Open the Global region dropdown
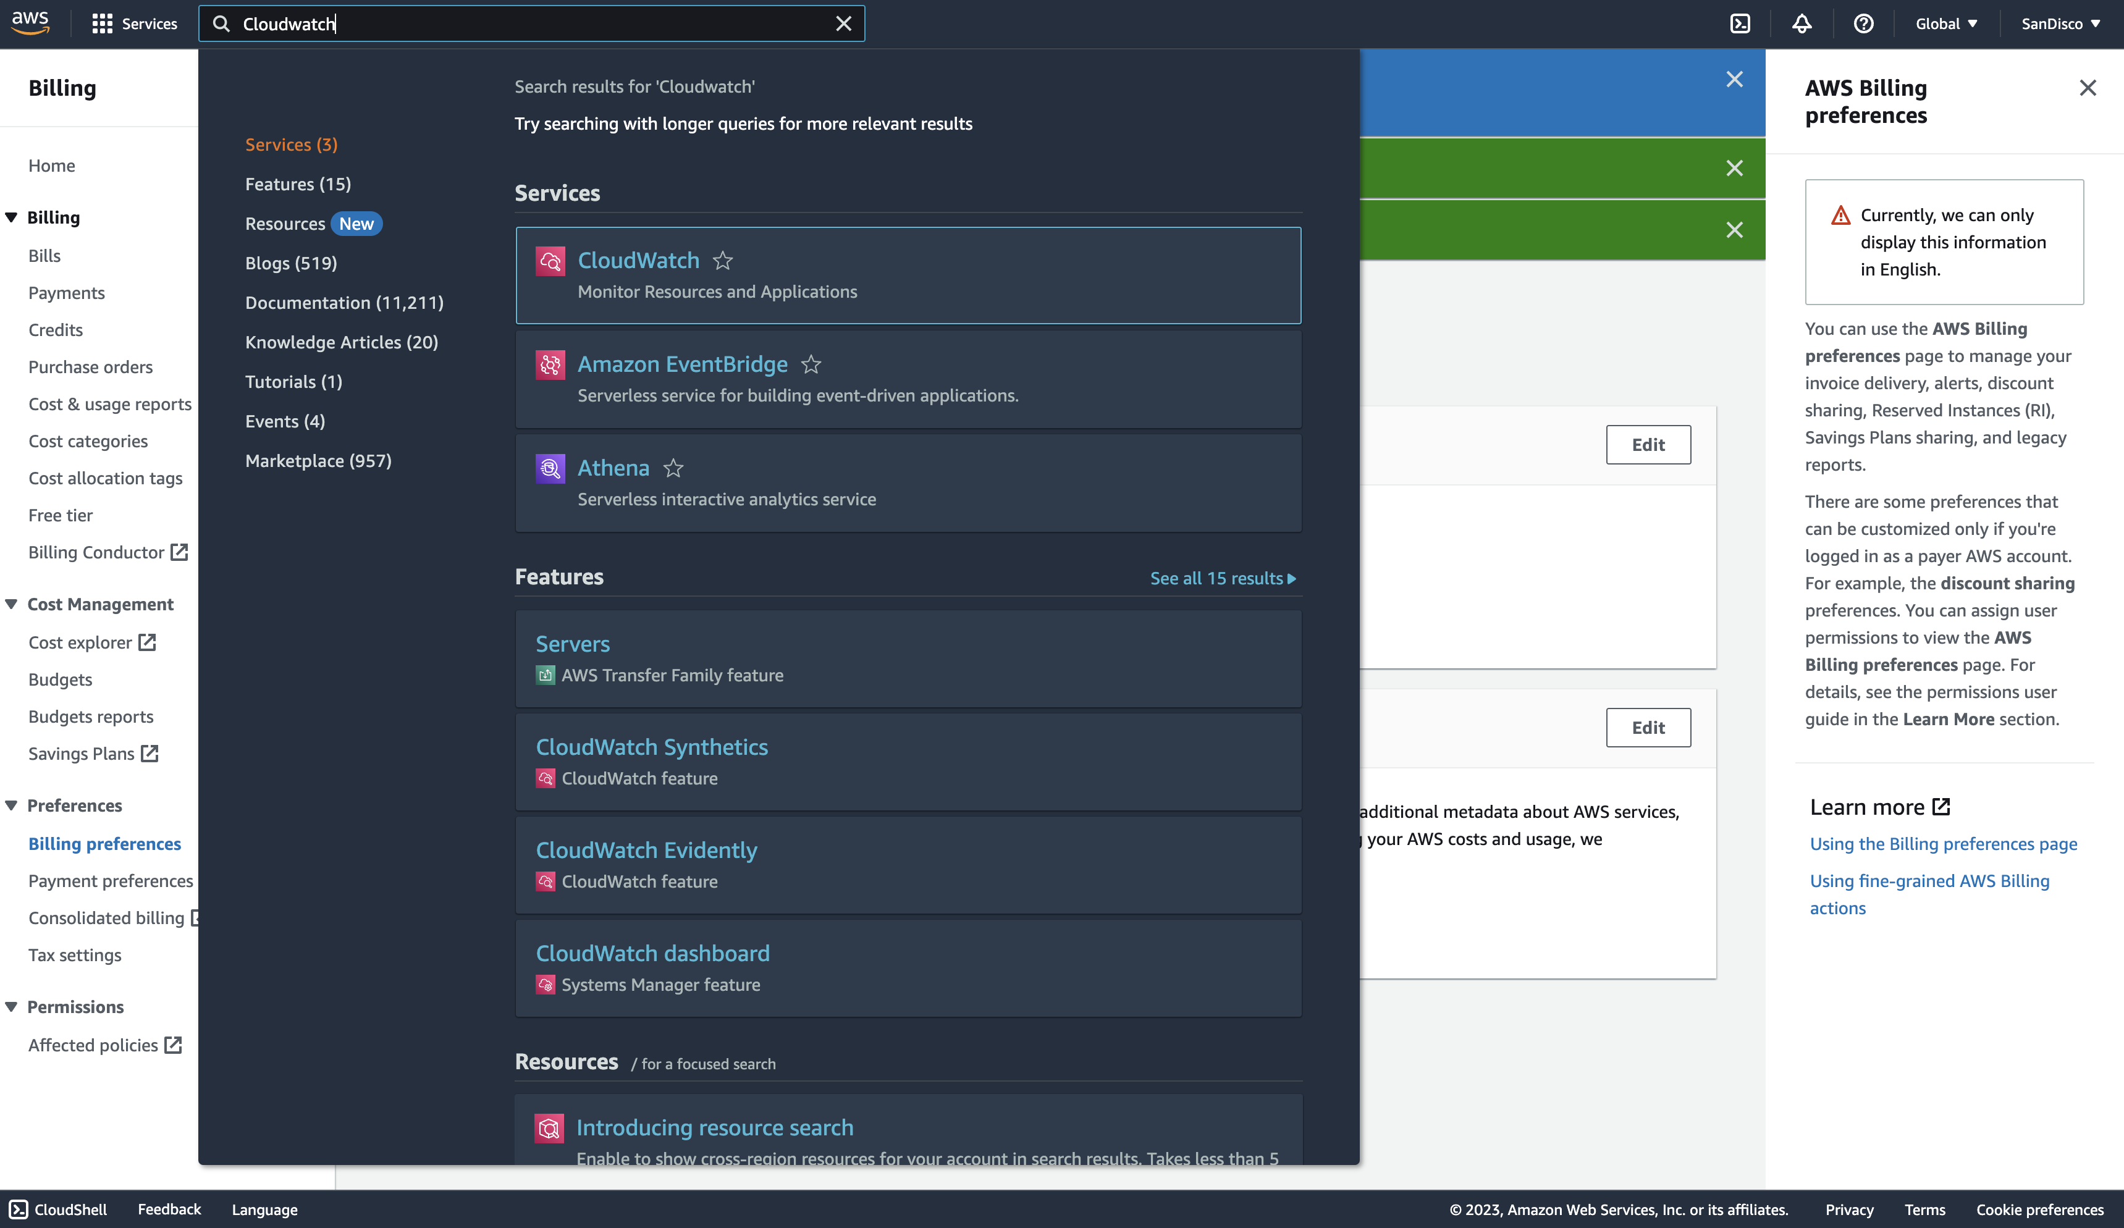The height and width of the screenshot is (1228, 2124). click(1945, 23)
